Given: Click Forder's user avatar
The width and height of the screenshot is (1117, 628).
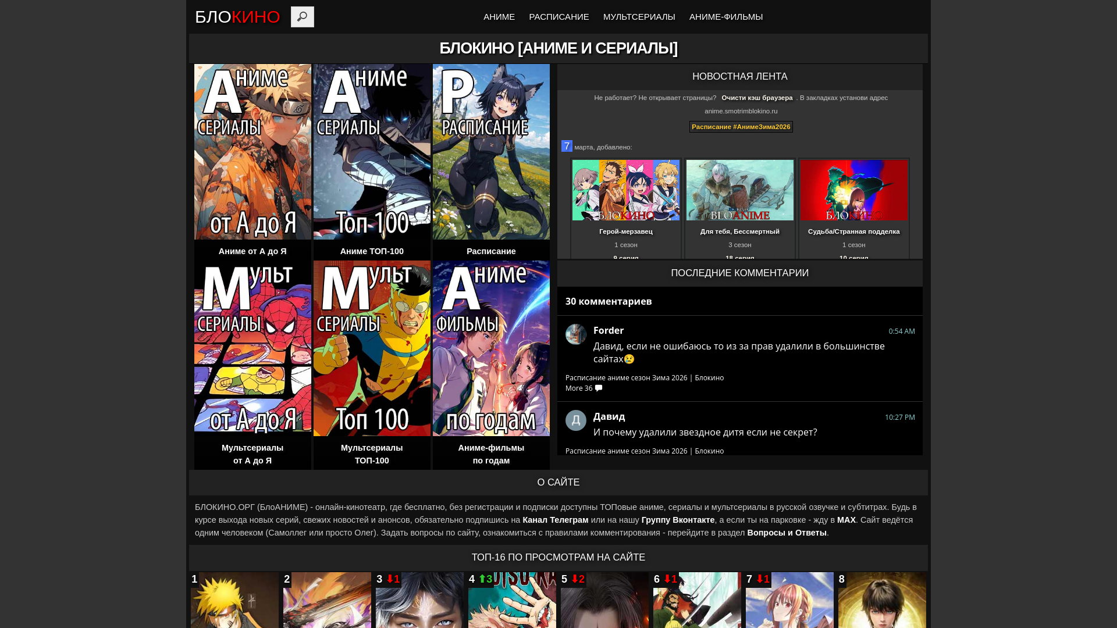Looking at the screenshot, I should [575, 334].
